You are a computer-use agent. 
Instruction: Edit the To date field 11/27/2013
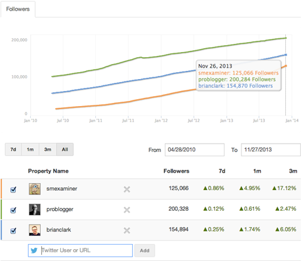(x=271, y=150)
